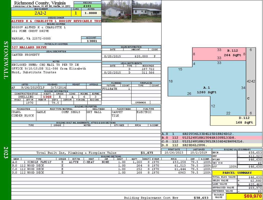263x200 pixels.
Task: Click construction style DWELLING
Action: 26,97
